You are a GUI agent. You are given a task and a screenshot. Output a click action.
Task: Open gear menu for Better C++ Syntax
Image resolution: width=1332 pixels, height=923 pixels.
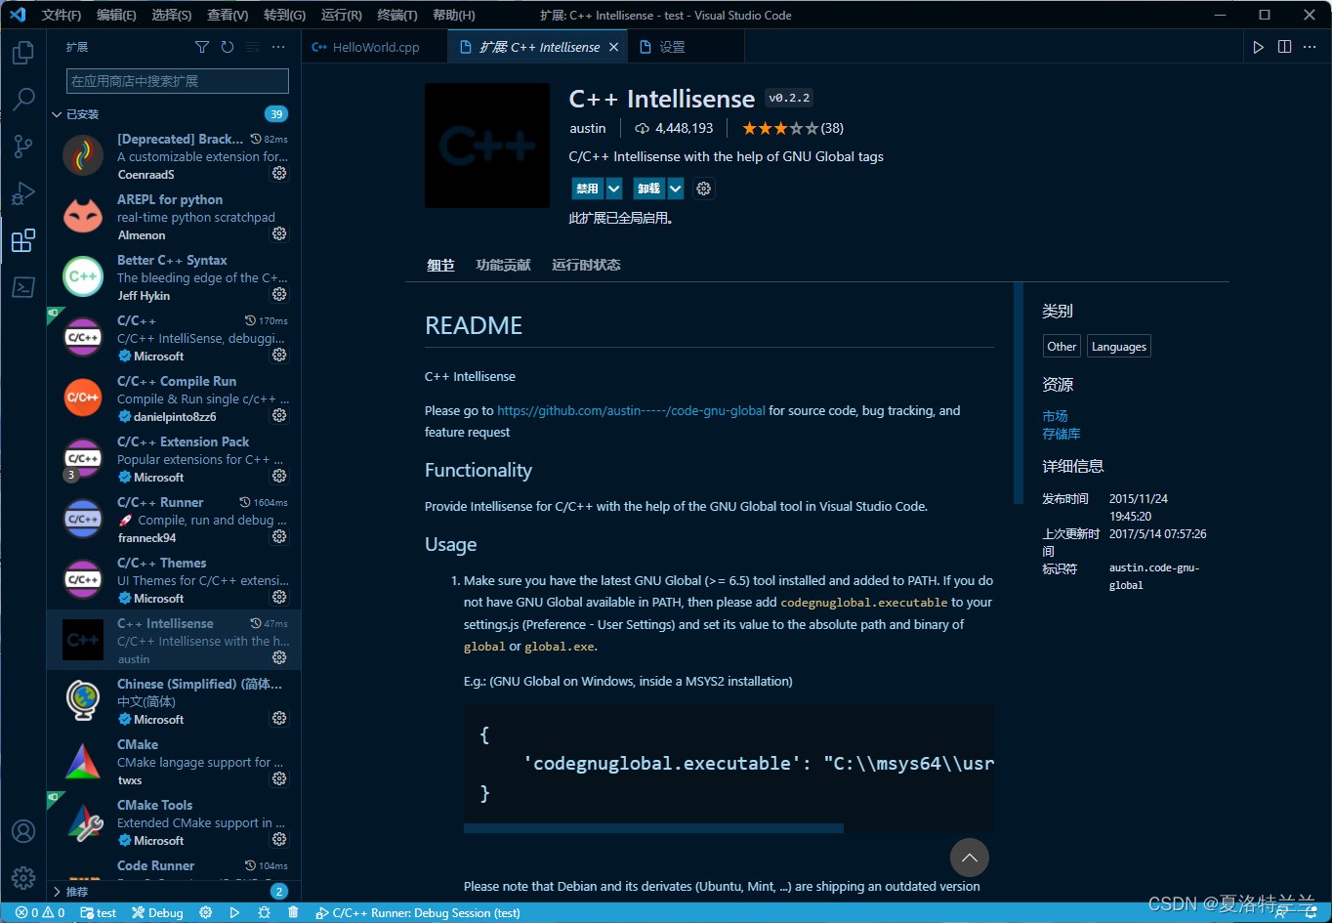pos(279,294)
